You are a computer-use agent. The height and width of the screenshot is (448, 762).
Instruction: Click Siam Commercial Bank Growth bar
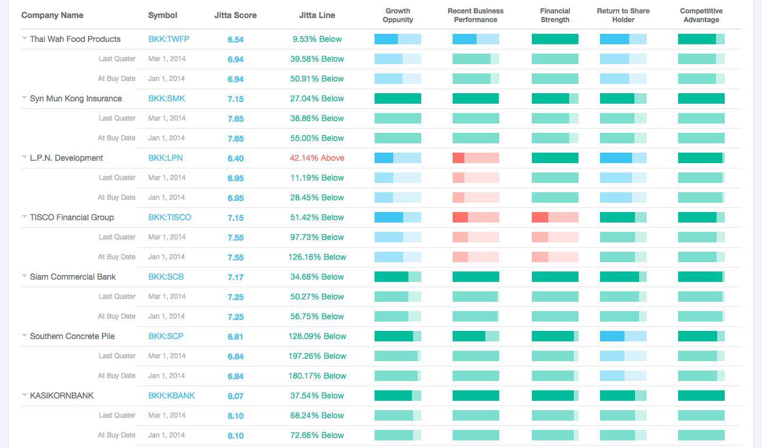pos(398,277)
